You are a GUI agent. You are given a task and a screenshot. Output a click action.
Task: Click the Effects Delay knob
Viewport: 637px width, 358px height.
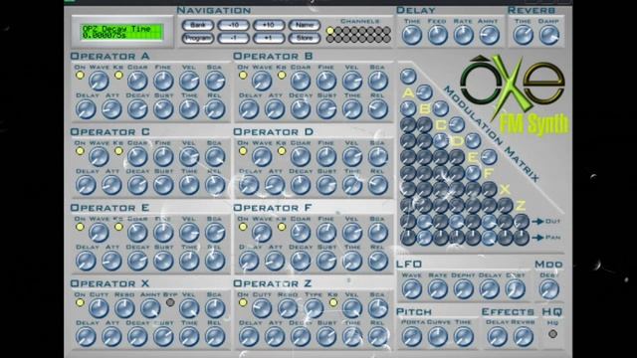click(498, 337)
